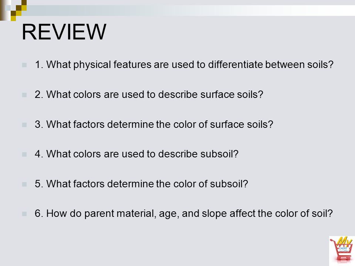The width and height of the screenshot is (355, 266).
Task: Click the bullet beside question 1
Action: pos(24,65)
